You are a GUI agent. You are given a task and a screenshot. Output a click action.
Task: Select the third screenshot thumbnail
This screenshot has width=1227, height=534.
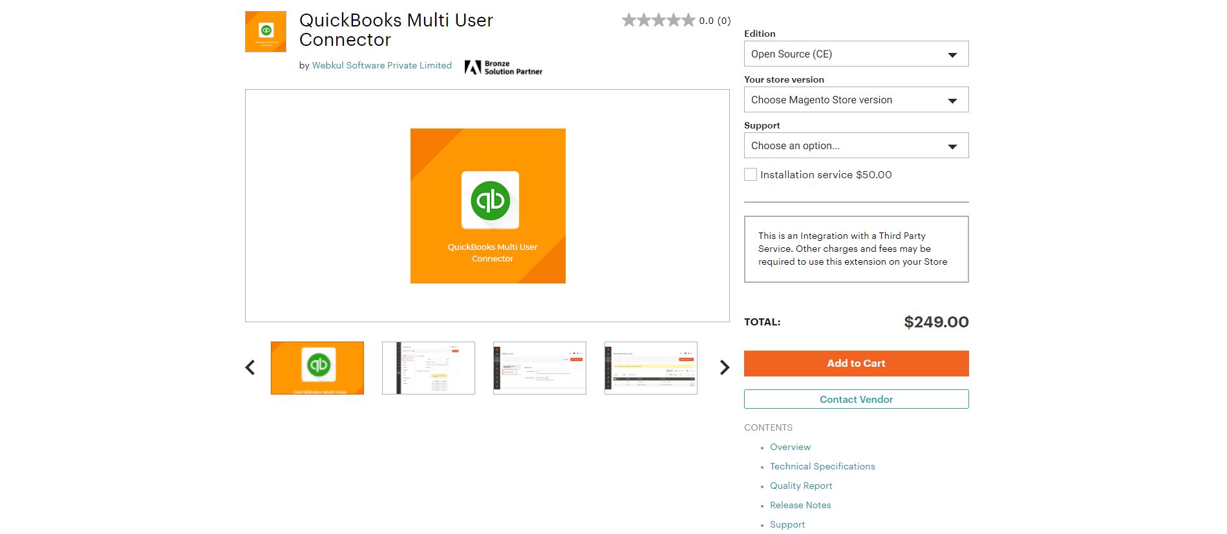pos(540,368)
